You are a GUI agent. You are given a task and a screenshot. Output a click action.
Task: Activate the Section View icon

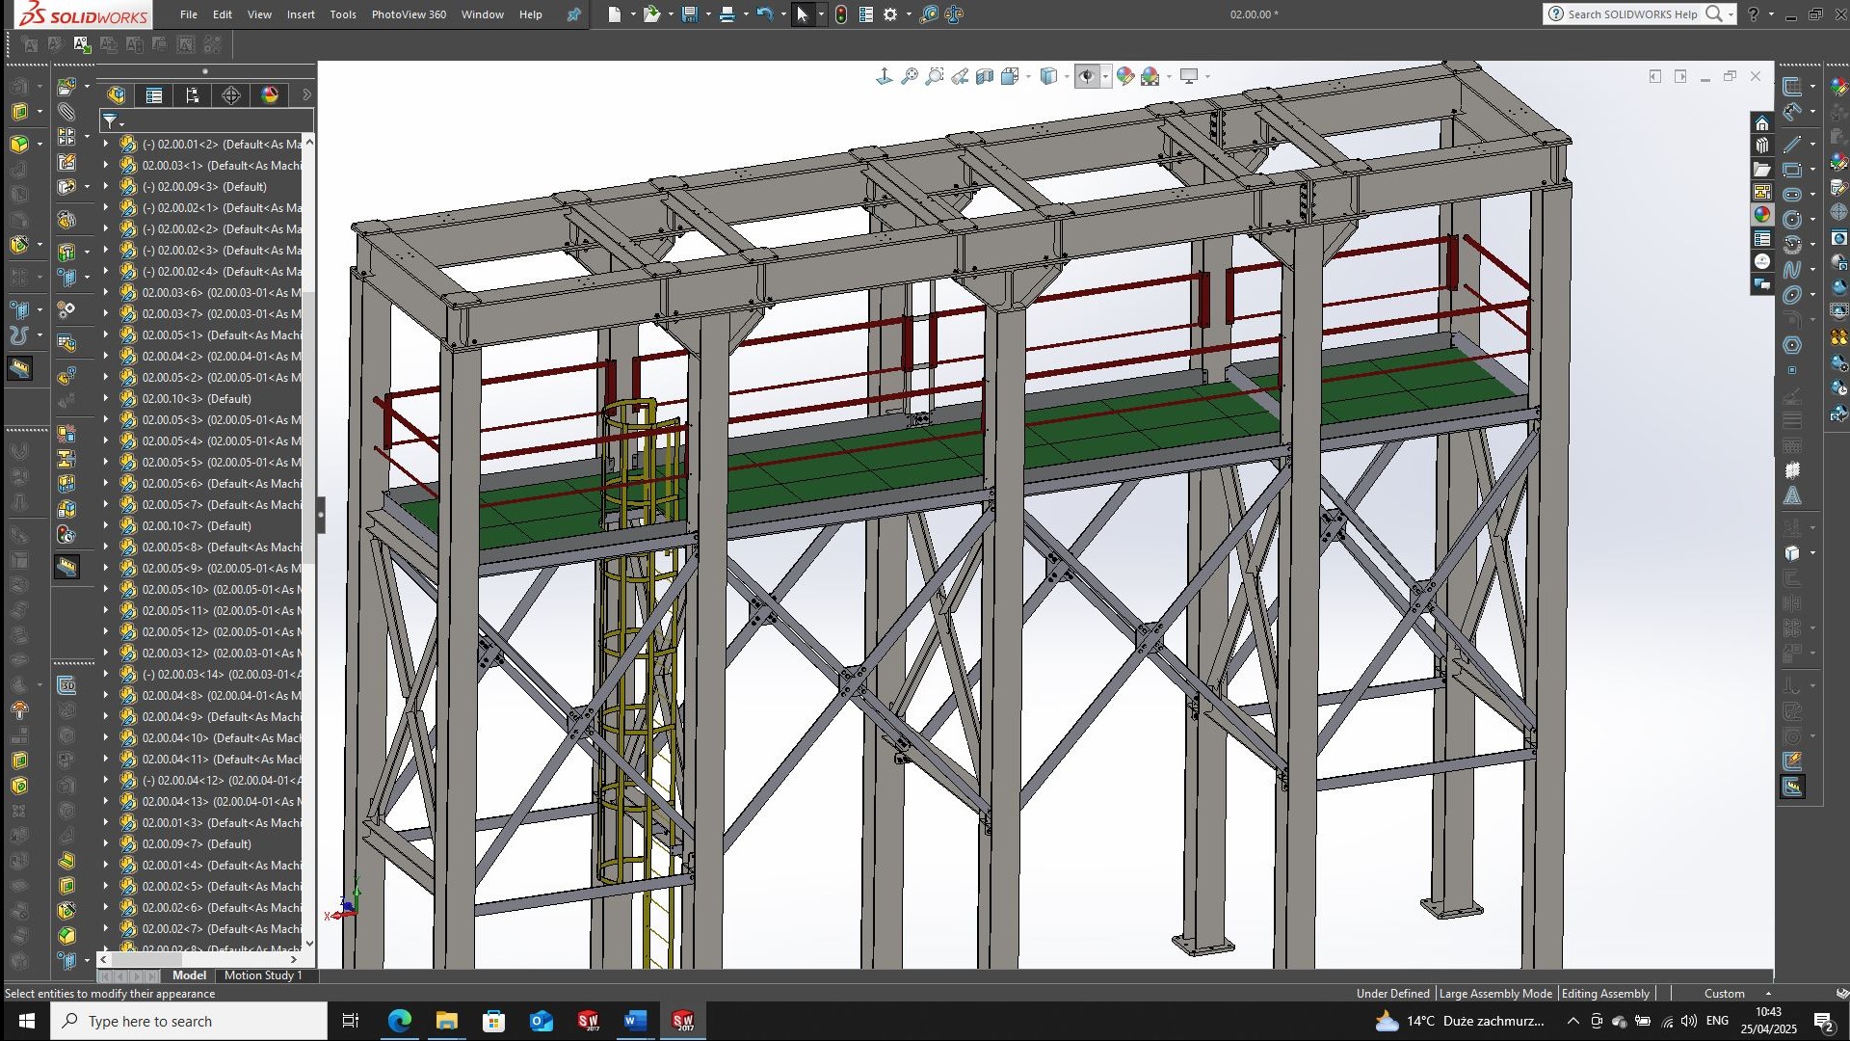[984, 76]
